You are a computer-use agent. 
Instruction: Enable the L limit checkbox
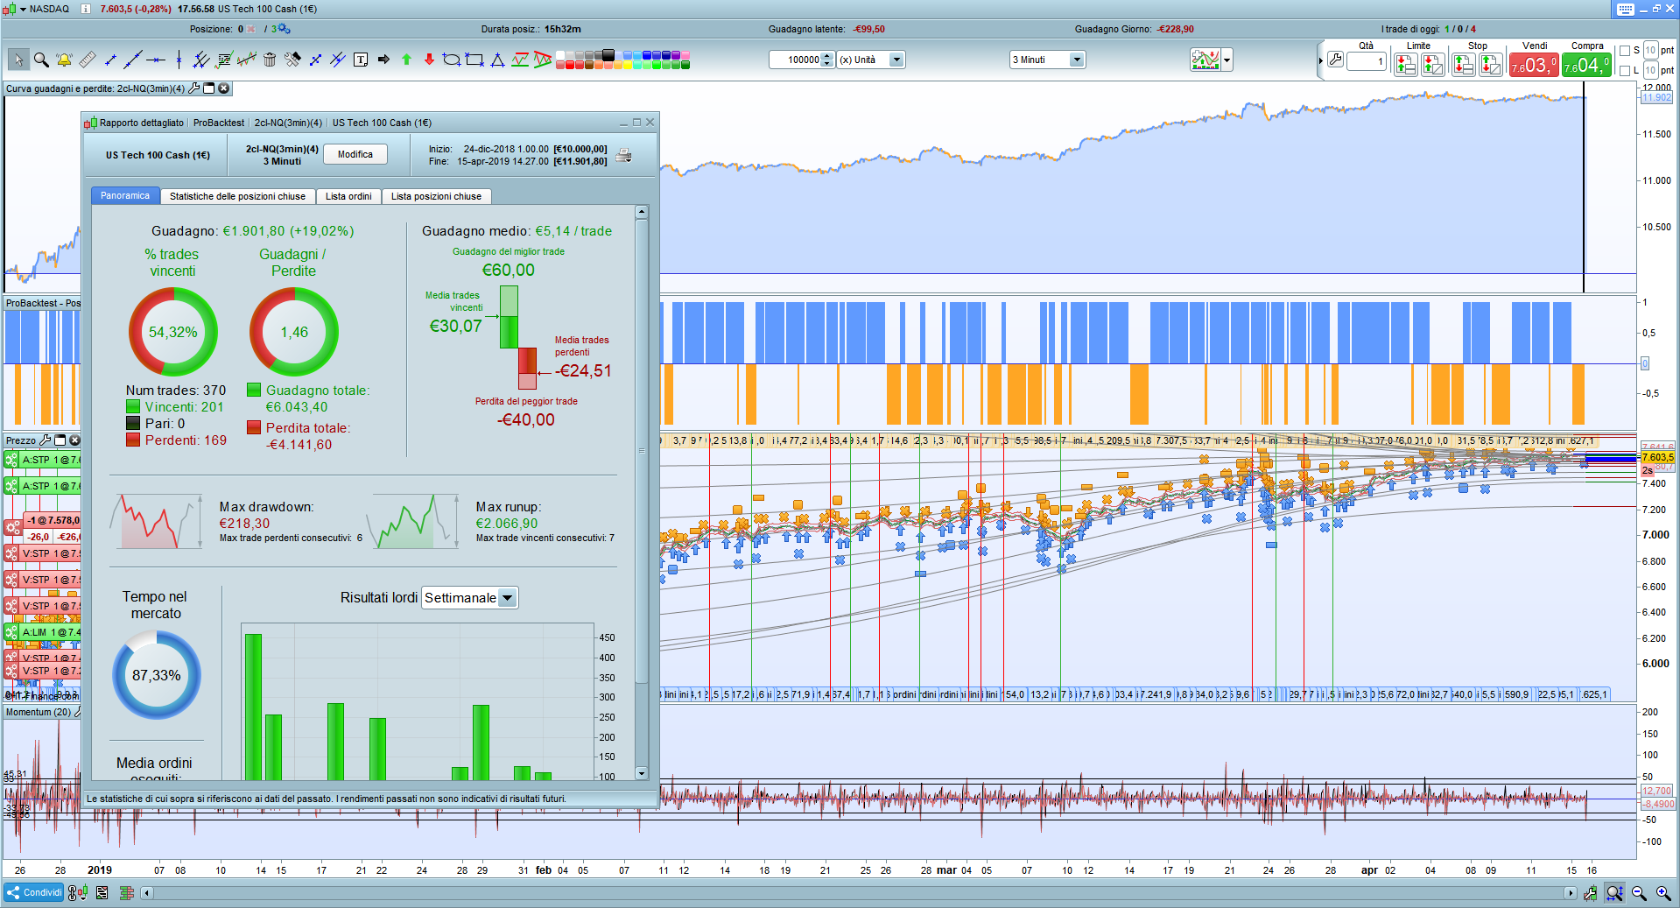point(1625,70)
